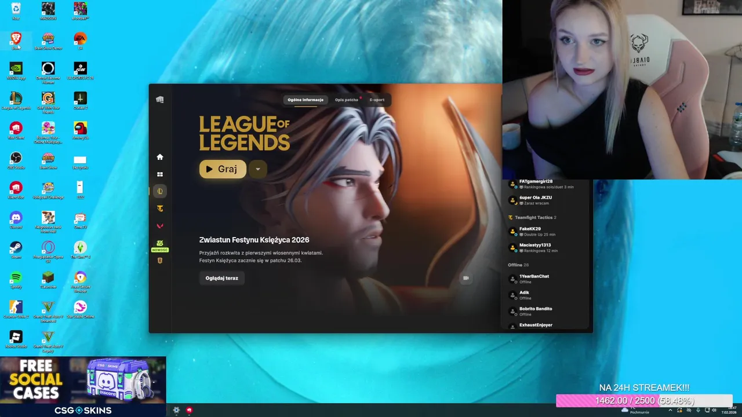
Task: Open the Among Us desktop shortcut
Action: coord(80,131)
